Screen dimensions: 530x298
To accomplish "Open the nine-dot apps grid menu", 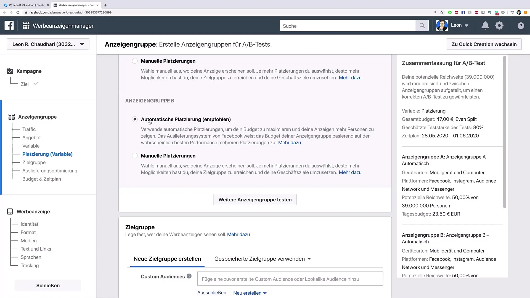I will click(26, 26).
